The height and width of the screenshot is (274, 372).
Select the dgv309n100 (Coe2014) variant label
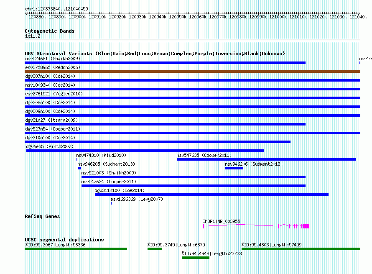tap(50, 111)
